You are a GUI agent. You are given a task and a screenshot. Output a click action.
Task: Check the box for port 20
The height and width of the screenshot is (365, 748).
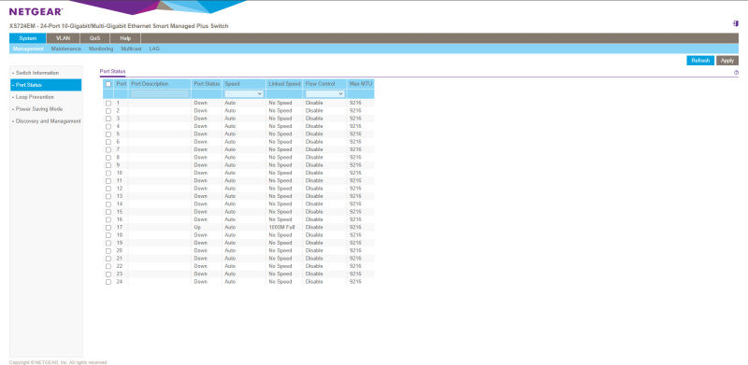pyautogui.click(x=108, y=250)
